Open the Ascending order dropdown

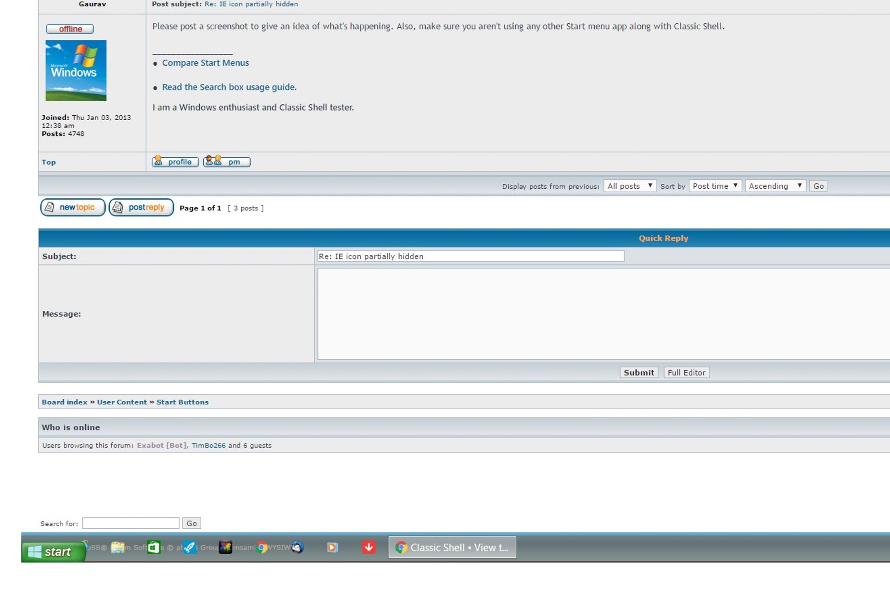click(x=775, y=186)
